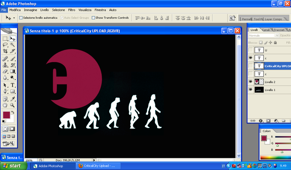Lock layer position with the move-cross icon
The height and width of the screenshot is (170, 291).
[x=270, y=42]
